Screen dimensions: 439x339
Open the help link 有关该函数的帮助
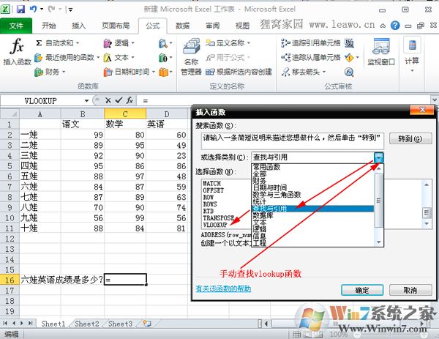pyautogui.click(x=223, y=288)
